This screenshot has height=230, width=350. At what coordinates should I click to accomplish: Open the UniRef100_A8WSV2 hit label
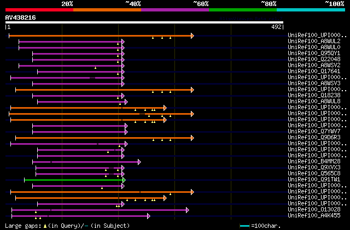pyautogui.click(x=314, y=66)
